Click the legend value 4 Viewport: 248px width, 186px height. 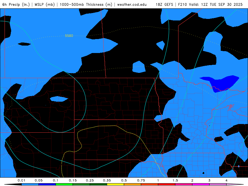226,180
